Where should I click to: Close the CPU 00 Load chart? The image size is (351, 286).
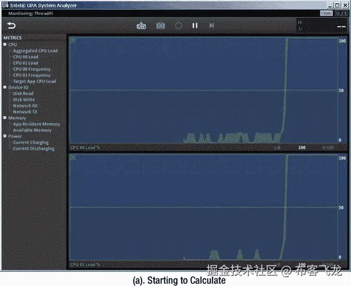pyautogui.click(x=73, y=40)
